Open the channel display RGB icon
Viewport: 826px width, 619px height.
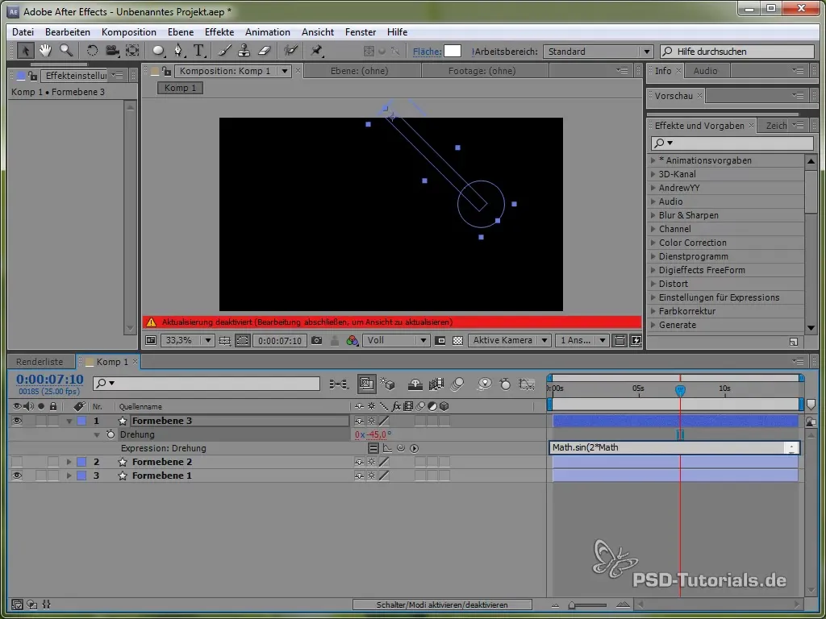click(x=352, y=341)
